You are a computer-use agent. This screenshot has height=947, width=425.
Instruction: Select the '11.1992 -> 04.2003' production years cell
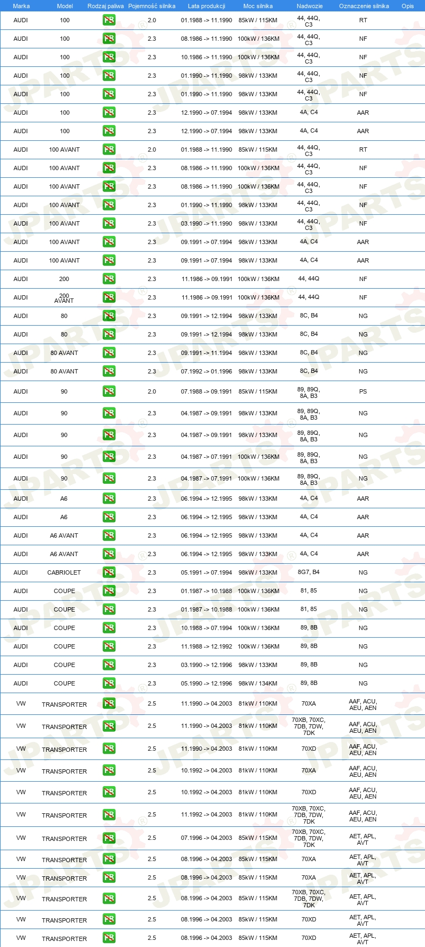(x=207, y=814)
